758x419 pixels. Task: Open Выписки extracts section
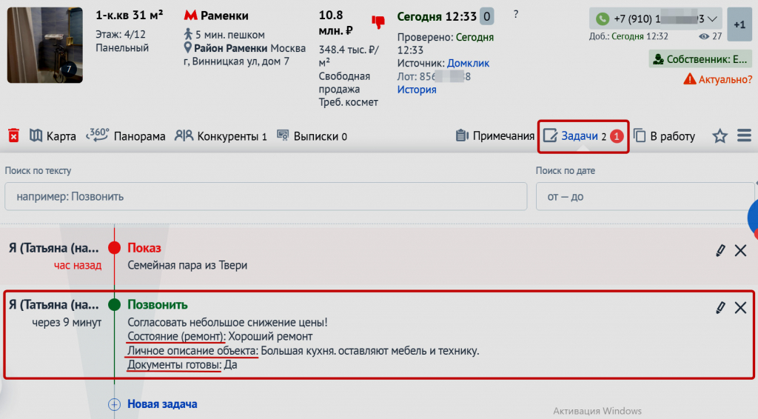(x=312, y=136)
